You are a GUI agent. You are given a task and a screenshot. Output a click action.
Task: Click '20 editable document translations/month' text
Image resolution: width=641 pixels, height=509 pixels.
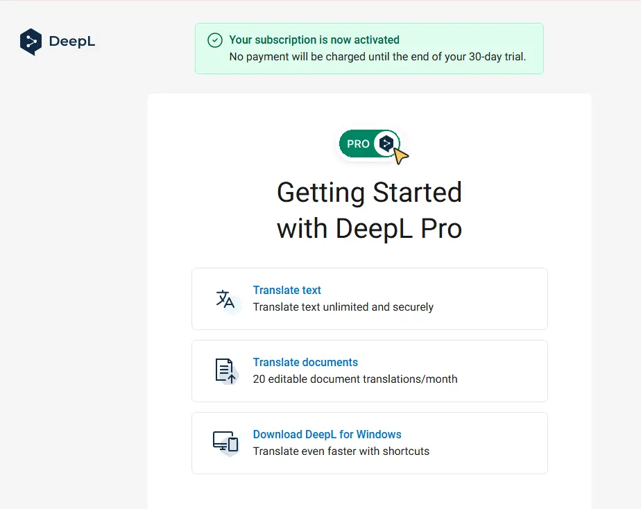[x=355, y=379]
